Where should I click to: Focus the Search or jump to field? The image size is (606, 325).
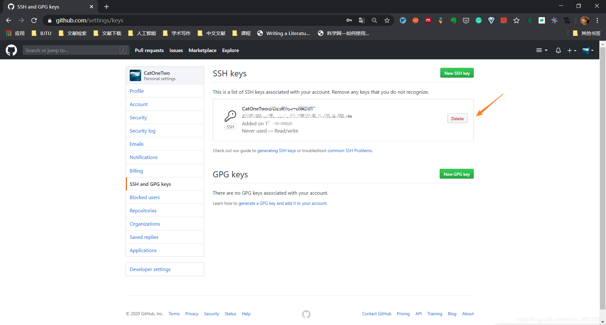pyautogui.click(x=76, y=50)
